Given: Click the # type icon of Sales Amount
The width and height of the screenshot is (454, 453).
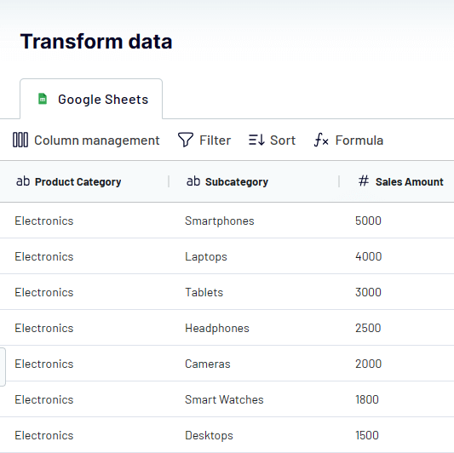Looking at the screenshot, I should pos(364,181).
